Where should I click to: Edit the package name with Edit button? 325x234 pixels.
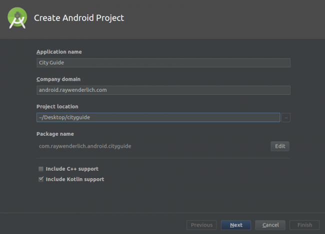point(280,146)
